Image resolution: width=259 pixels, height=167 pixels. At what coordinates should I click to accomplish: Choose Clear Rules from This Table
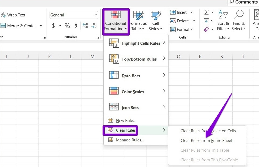pyautogui.click(x=207, y=150)
